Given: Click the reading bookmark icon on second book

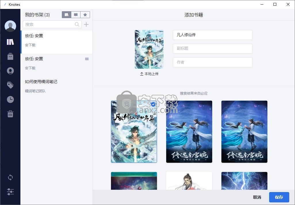Looking at the screenshot, I should pyautogui.click(x=87, y=59).
